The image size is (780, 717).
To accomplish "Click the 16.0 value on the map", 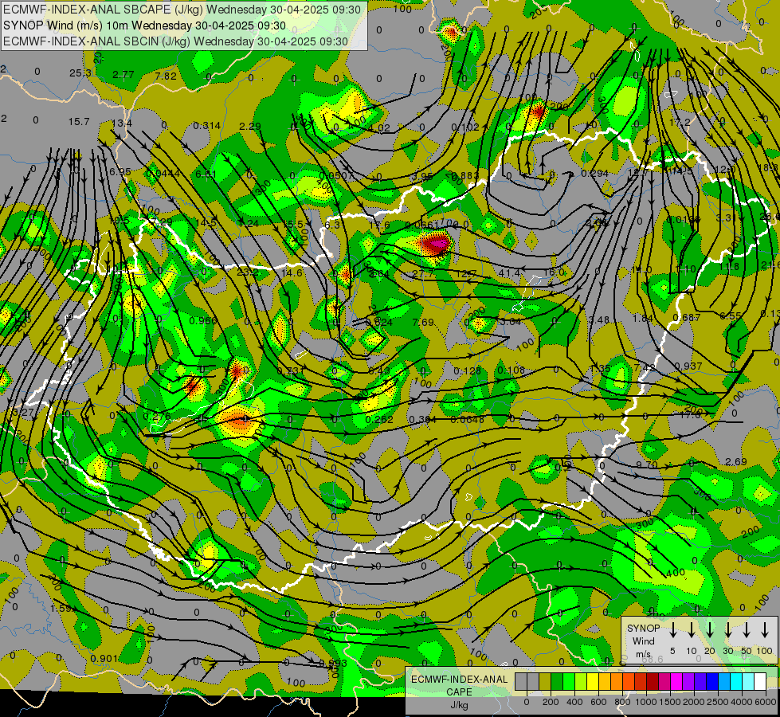I will [553, 272].
